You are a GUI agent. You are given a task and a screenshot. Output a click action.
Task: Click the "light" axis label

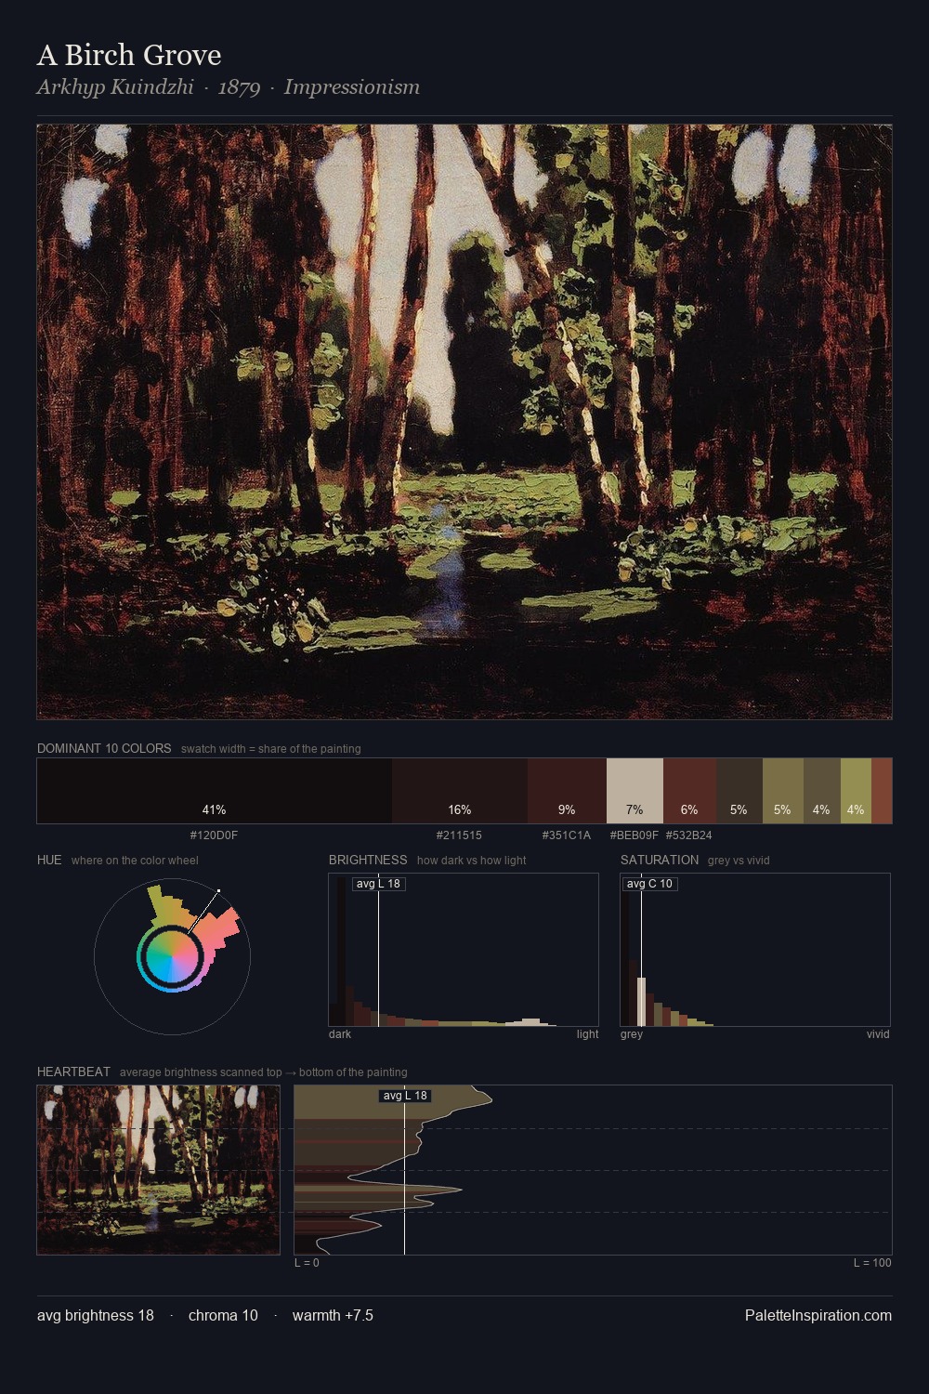tap(587, 1034)
